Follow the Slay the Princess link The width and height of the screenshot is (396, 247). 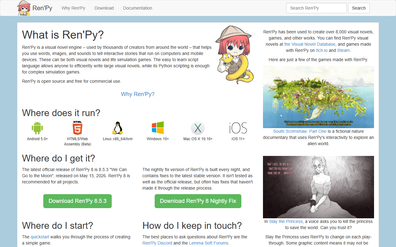point(286,221)
